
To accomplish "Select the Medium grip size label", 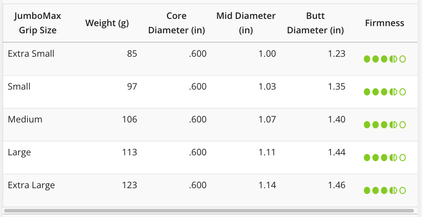I will [25, 119].
